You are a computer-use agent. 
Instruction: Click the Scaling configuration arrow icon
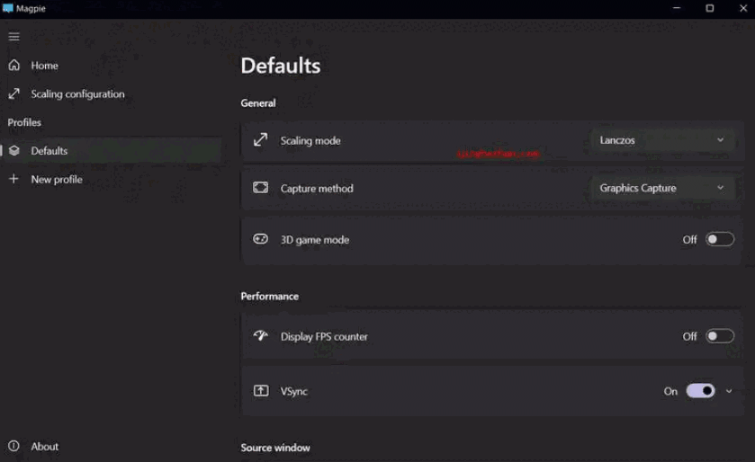14,93
